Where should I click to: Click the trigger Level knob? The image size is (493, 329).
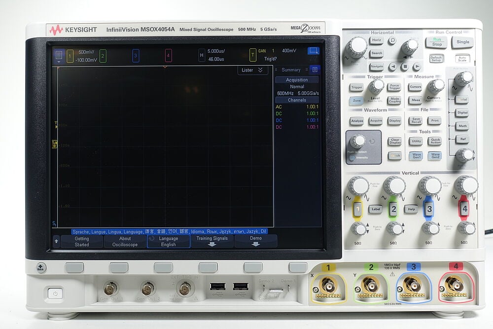click(x=377, y=85)
